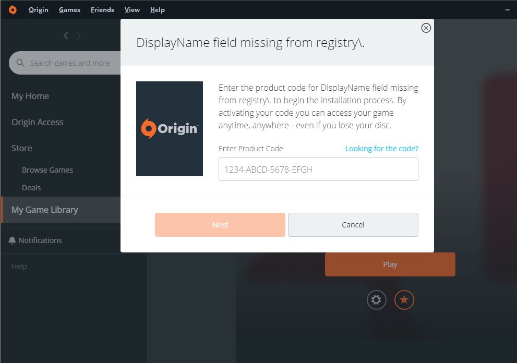Screen dimensions: 517x363
Task: Open Notifications in the sidebar
Action: (x=40, y=240)
